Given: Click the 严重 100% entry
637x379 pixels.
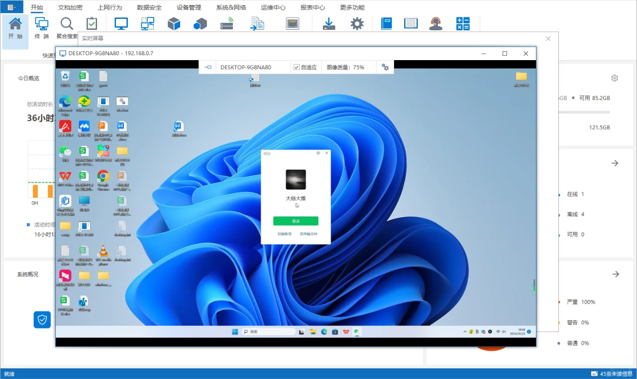Looking at the screenshot, I should click(x=581, y=302).
